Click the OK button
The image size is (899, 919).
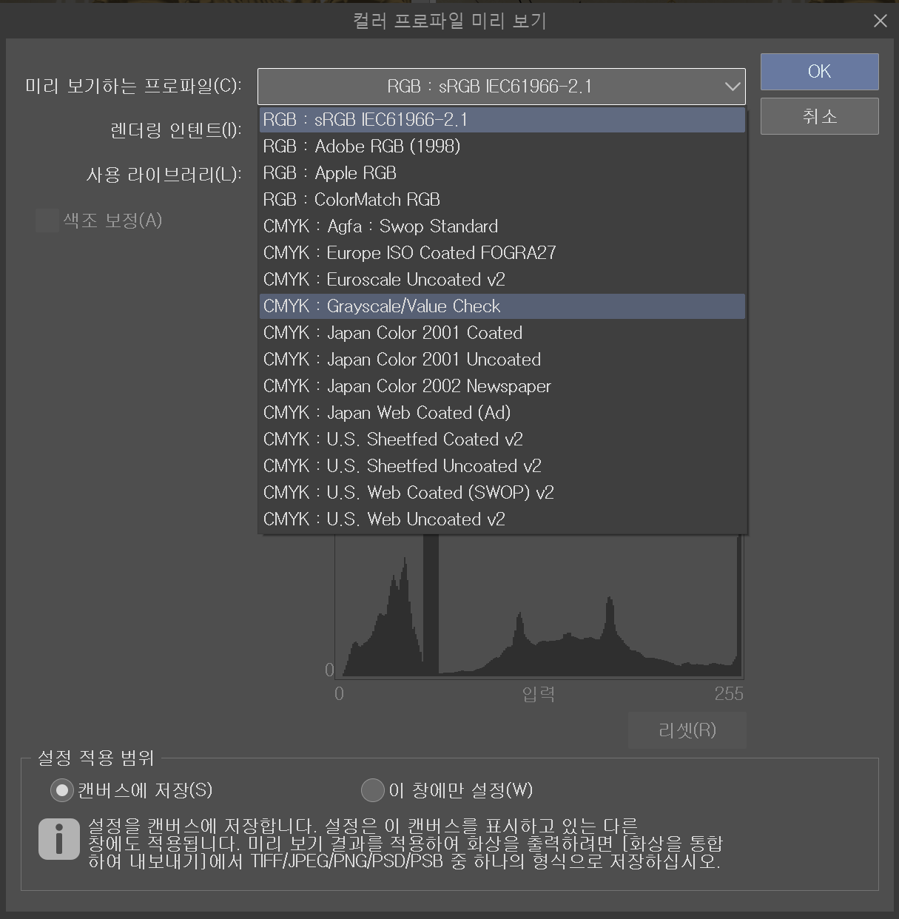[x=819, y=72]
